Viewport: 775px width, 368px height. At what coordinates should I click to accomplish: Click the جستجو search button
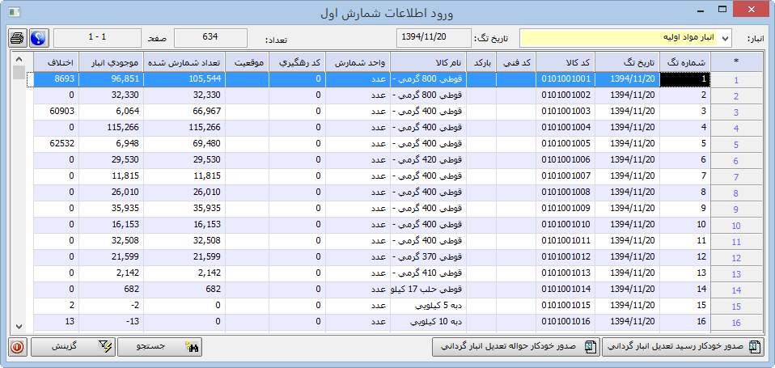click(159, 347)
